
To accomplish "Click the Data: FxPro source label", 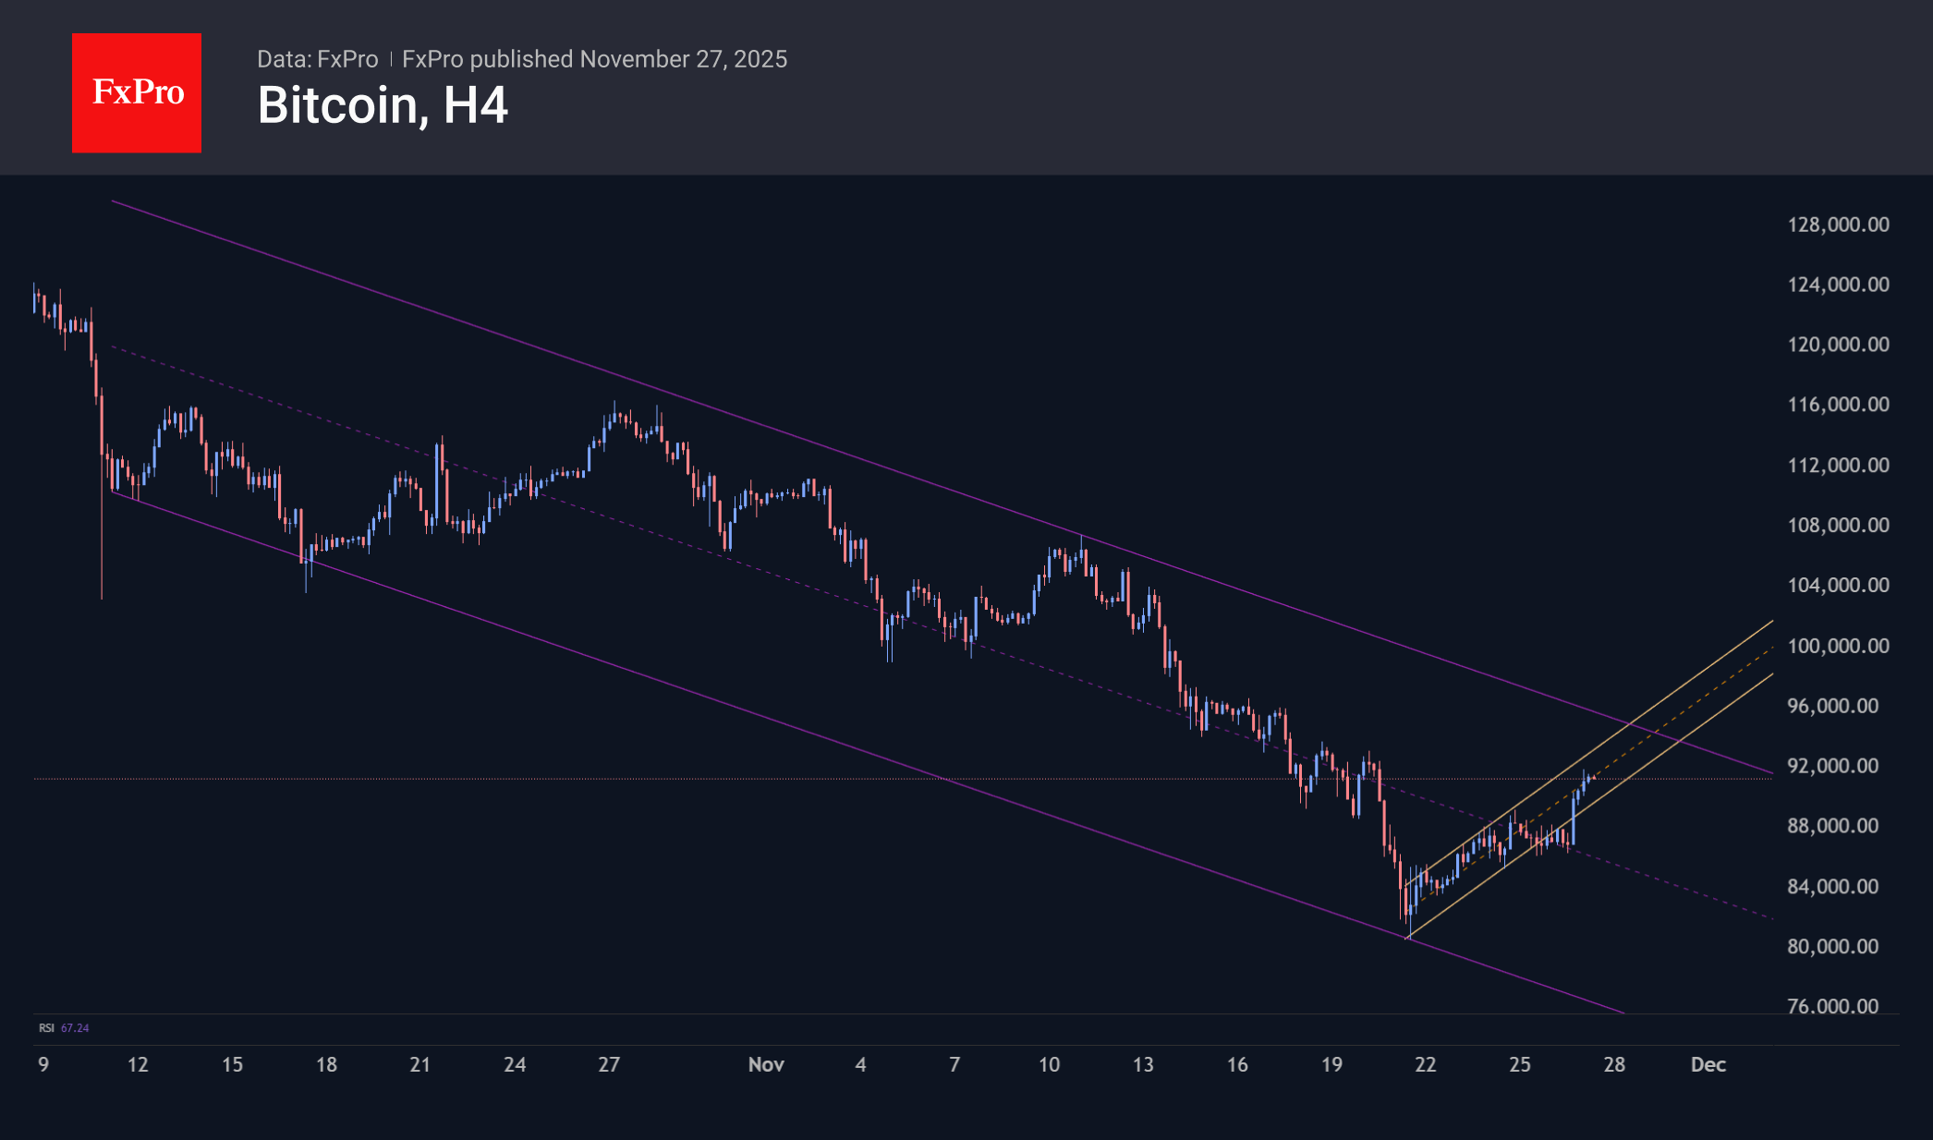I will [317, 59].
